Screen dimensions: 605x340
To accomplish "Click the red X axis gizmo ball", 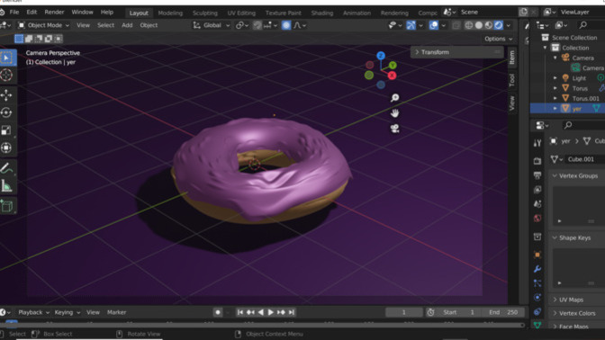I will pos(392,76).
